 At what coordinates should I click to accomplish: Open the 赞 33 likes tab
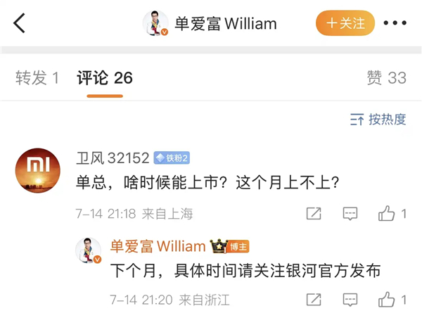coord(387,78)
